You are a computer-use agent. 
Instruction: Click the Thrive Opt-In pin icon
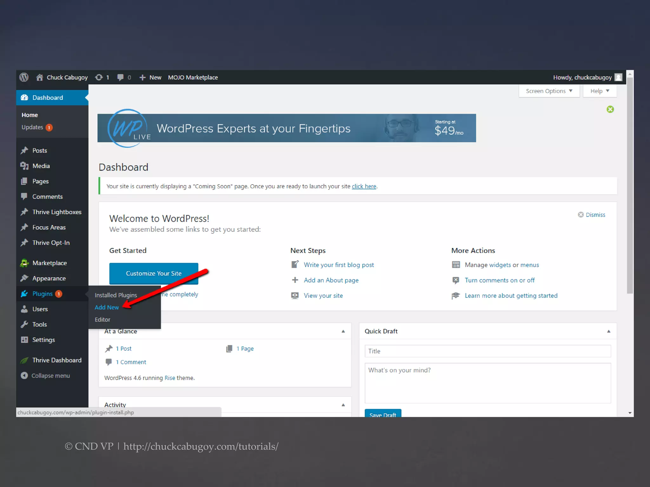(24, 243)
